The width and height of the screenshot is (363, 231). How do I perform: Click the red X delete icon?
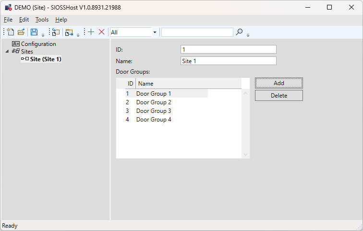(101, 32)
